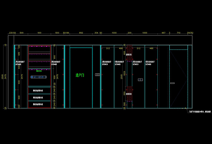Screen dimensions: 212x144
Task: Click the double socket symbol on right wall panel
Action: (x=140, y=80)
